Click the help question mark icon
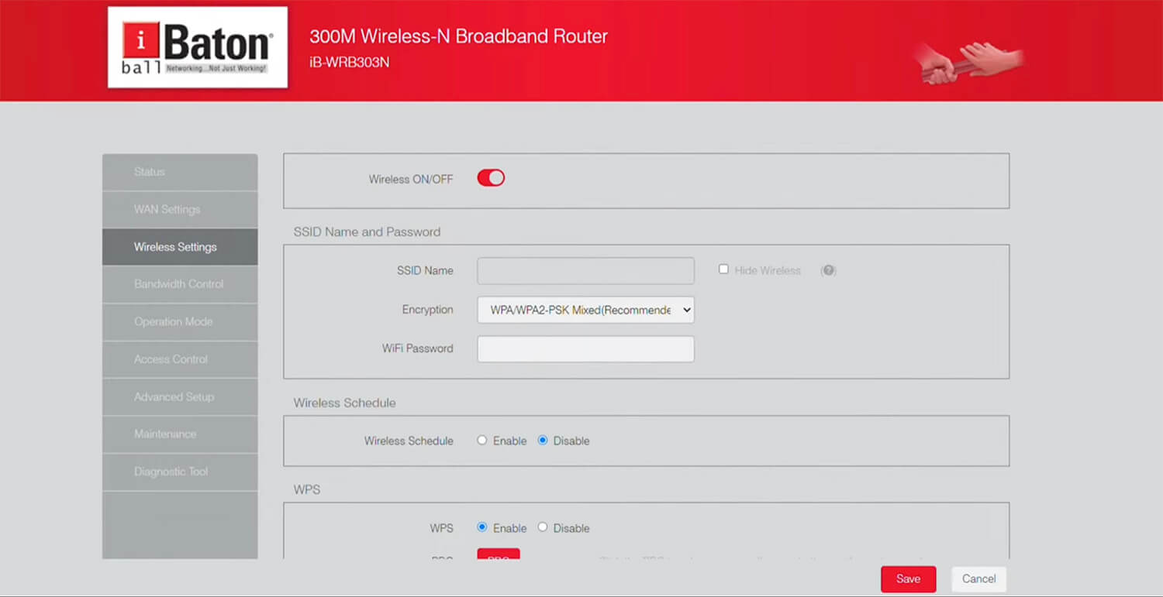 828,270
